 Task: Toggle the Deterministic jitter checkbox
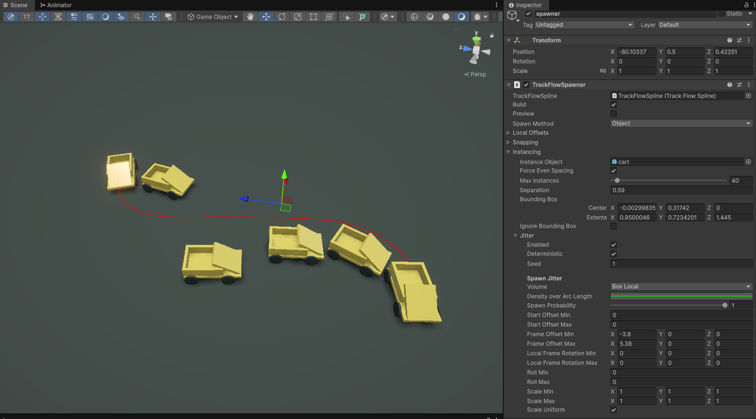614,254
